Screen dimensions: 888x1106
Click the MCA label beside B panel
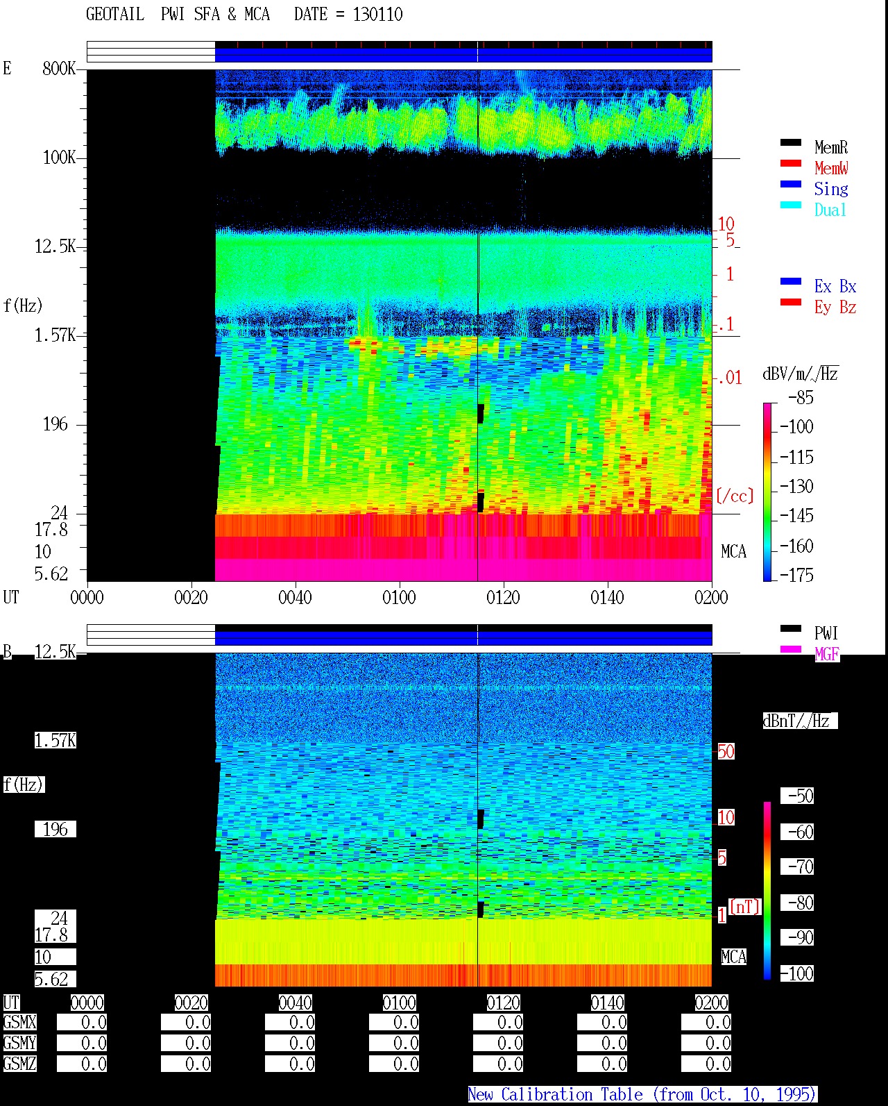tap(734, 957)
